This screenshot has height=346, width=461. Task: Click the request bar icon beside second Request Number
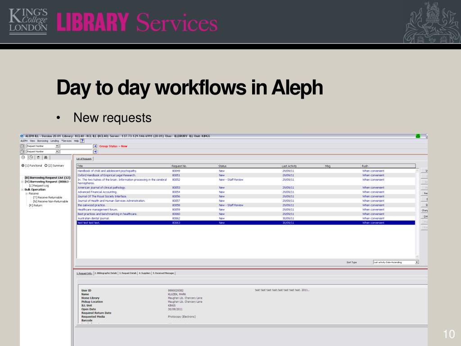(x=22, y=151)
